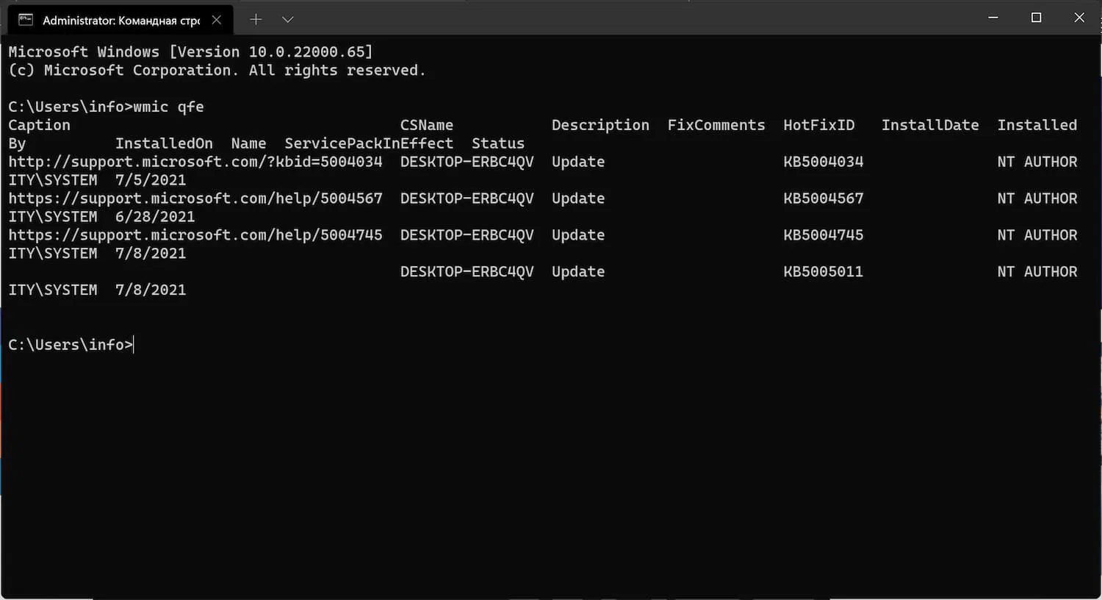The height and width of the screenshot is (600, 1102).
Task: Open the support link for kbid=5004034
Action: click(x=195, y=162)
